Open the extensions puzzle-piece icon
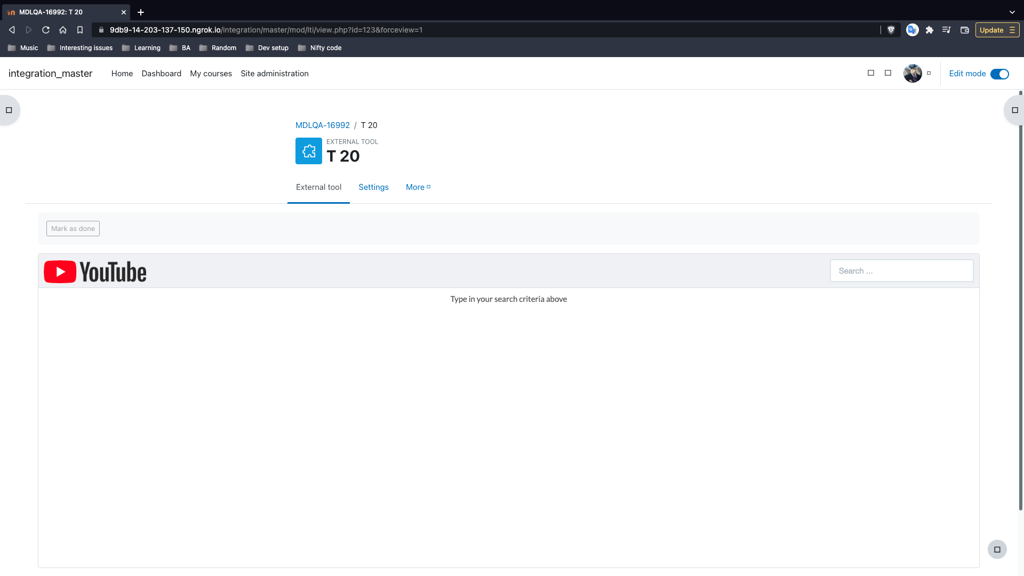The image size is (1024, 576). (x=930, y=30)
